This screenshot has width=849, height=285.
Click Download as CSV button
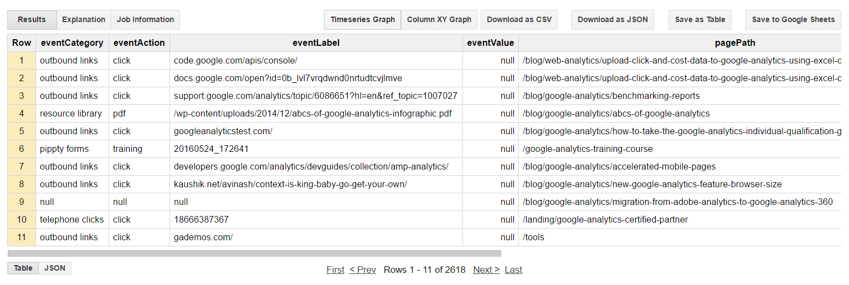click(x=519, y=20)
